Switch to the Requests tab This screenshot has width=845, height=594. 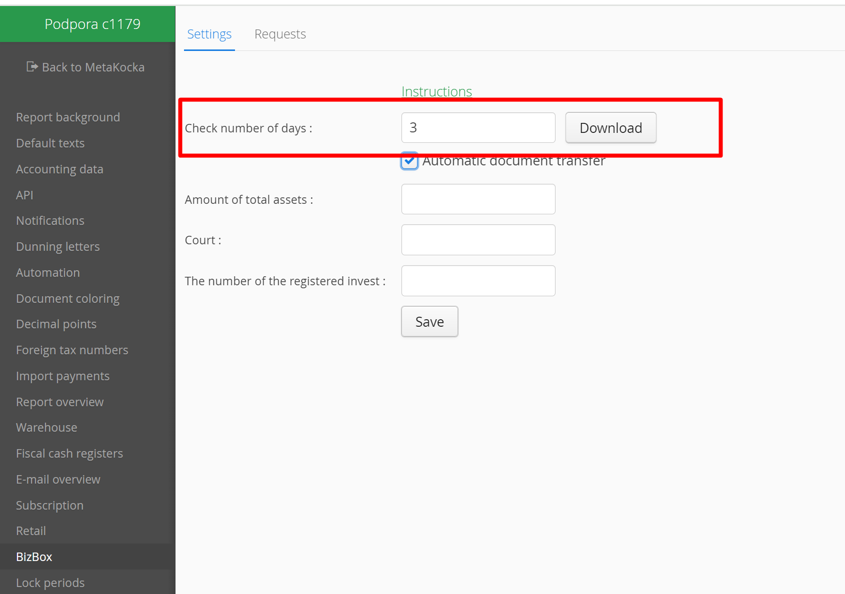pyautogui.click(x=280, y=34)
